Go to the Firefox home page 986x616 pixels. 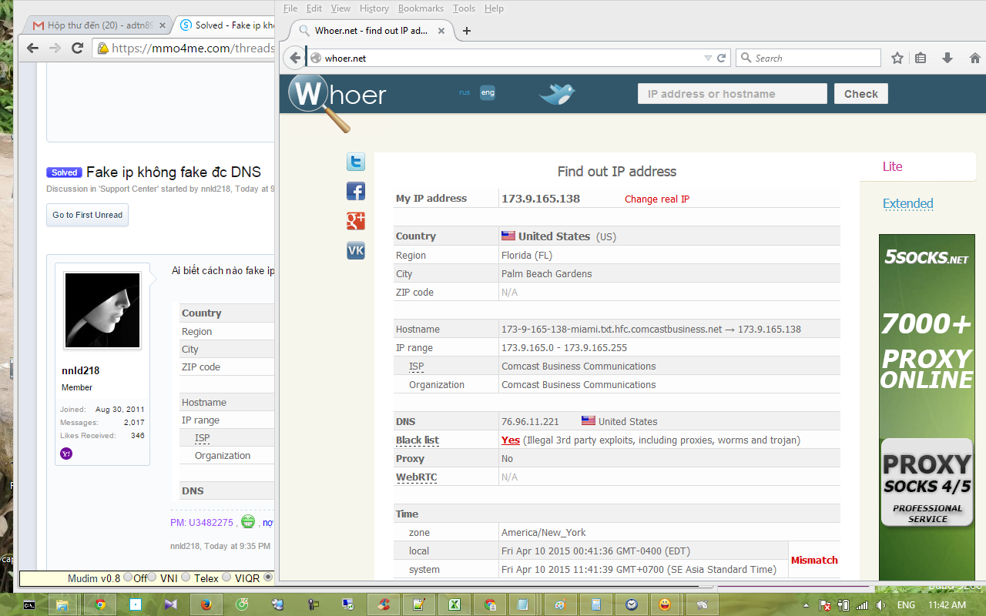pyautogui.click(x=974, y=58)
